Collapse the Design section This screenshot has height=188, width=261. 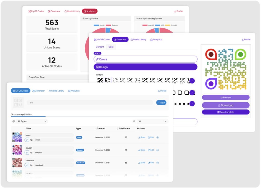[x=145, y=67]
